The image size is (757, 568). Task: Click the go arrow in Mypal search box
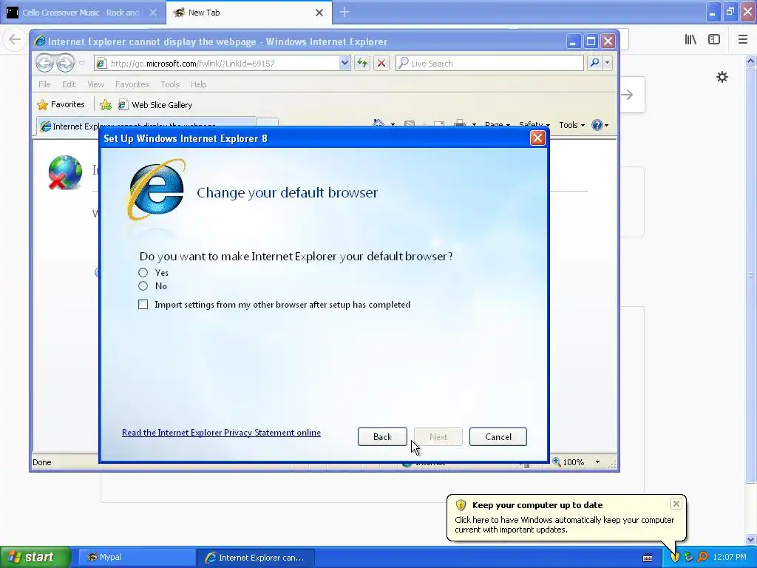coord(628,95)
